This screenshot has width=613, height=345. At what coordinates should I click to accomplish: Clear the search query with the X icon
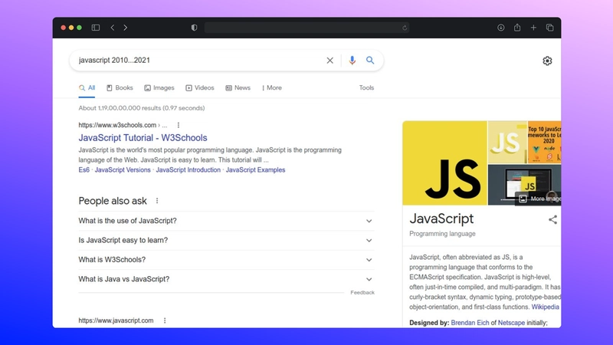[x=330, y=61]
